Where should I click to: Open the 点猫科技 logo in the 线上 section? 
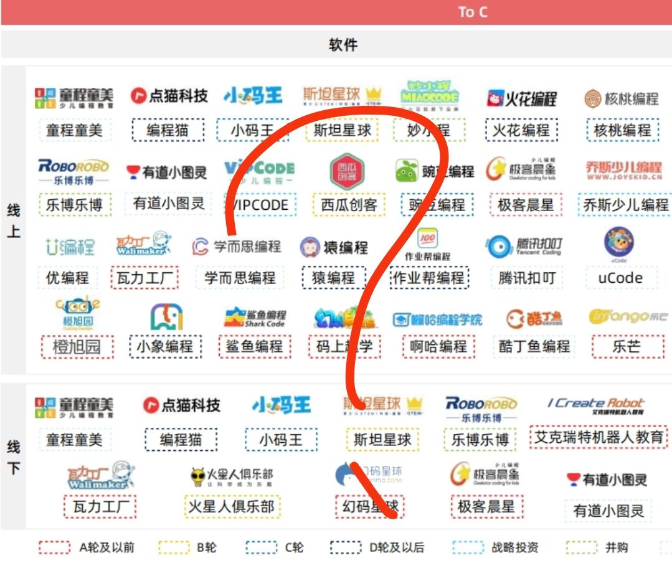click(x=169, y=96)
